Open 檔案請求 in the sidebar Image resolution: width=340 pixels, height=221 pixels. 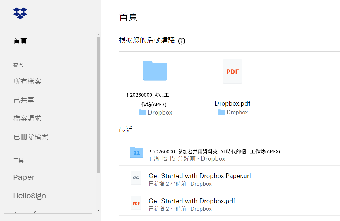click(x=27, y=118)
